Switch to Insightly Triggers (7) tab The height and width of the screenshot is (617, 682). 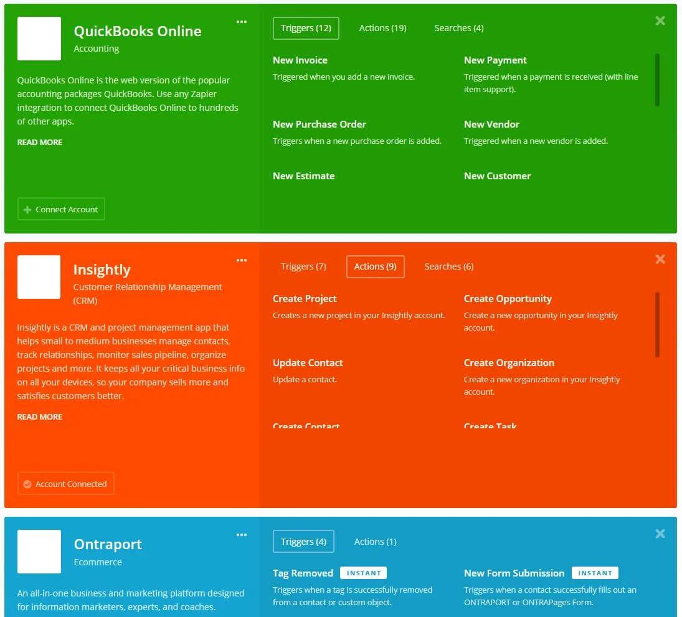click(303, 266)
